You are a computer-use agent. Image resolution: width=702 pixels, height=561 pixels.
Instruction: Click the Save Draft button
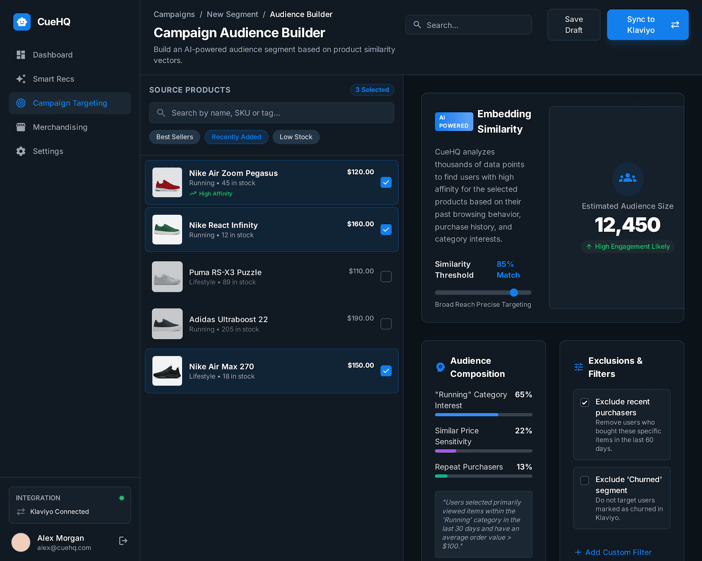click(573, 25)
